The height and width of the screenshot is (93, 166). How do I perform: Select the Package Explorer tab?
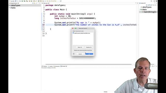coord(14,3)
